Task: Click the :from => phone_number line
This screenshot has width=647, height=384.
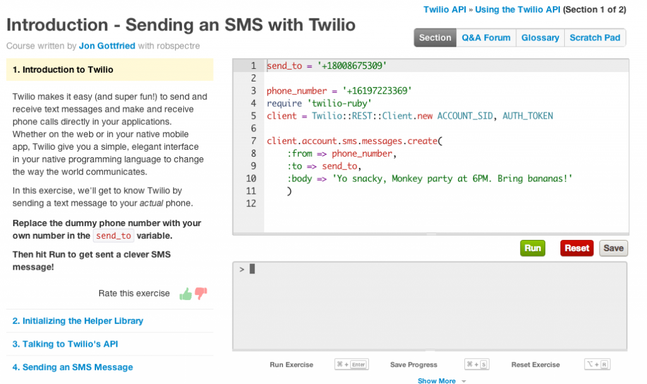Action: [342, 153]
